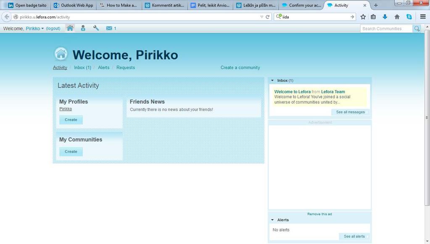Click the search magnifier button

click(417, 29)
